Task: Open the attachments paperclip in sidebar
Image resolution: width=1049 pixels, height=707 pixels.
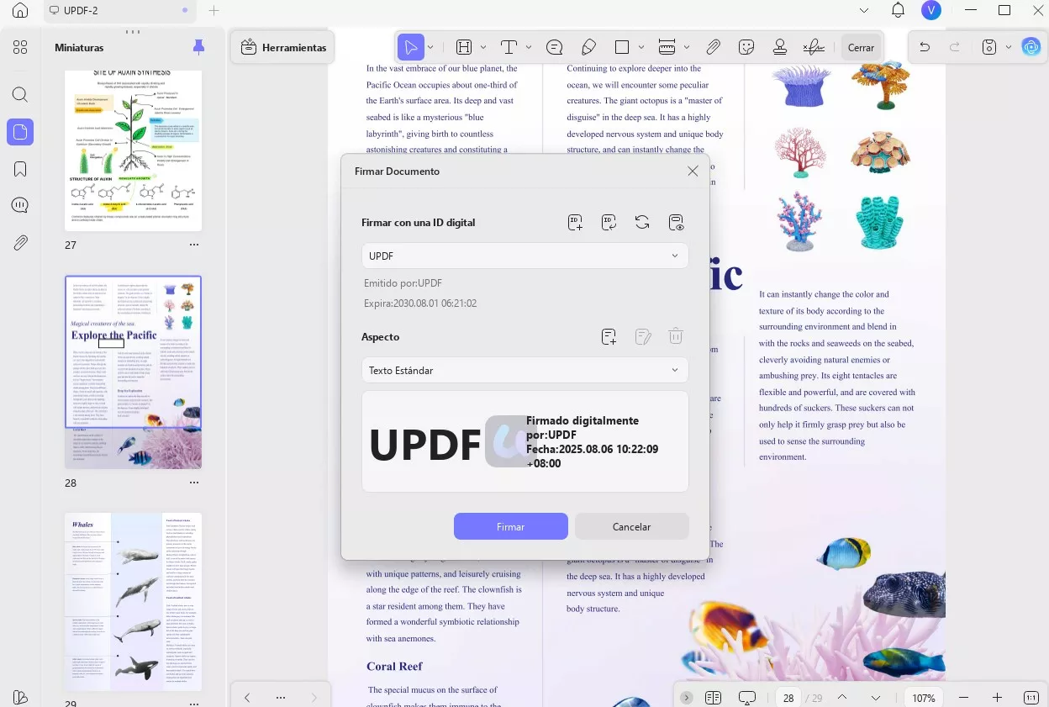Action: [x=20, y=243]
